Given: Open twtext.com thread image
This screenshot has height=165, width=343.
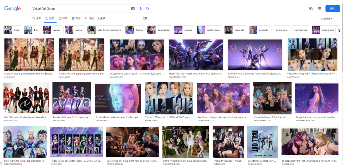Looking at the screenshot, I should (x=228, y=141).
